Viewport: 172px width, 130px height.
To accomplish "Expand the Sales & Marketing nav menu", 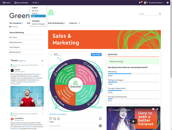I will (x=56, y=23).
